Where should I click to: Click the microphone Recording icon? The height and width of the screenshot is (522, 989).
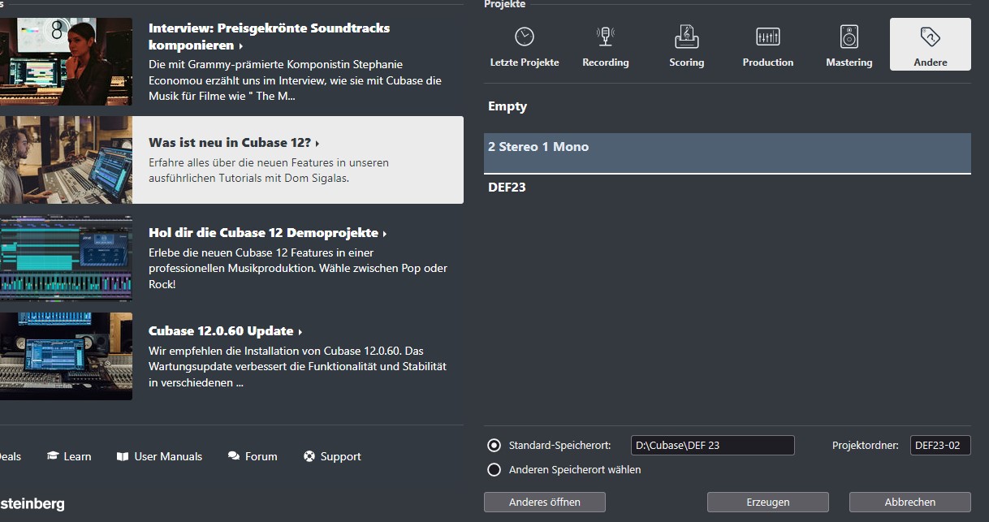606,37
